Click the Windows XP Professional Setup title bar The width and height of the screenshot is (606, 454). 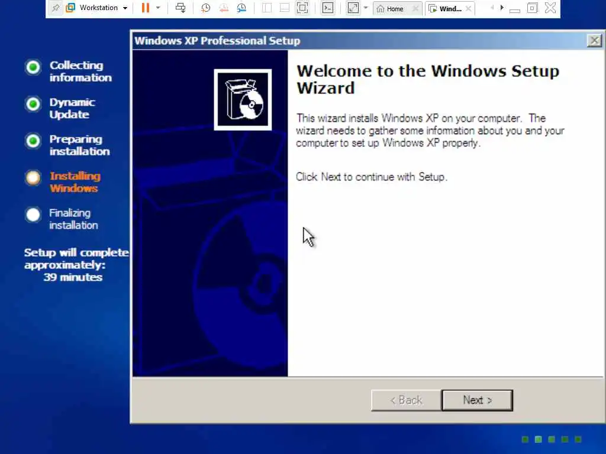tap(359, 41)
